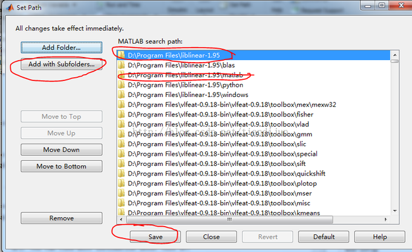Viewport: 412px width, 252px height.
Task: Click the greyed Move to Top button
Action: pos(61,117)
